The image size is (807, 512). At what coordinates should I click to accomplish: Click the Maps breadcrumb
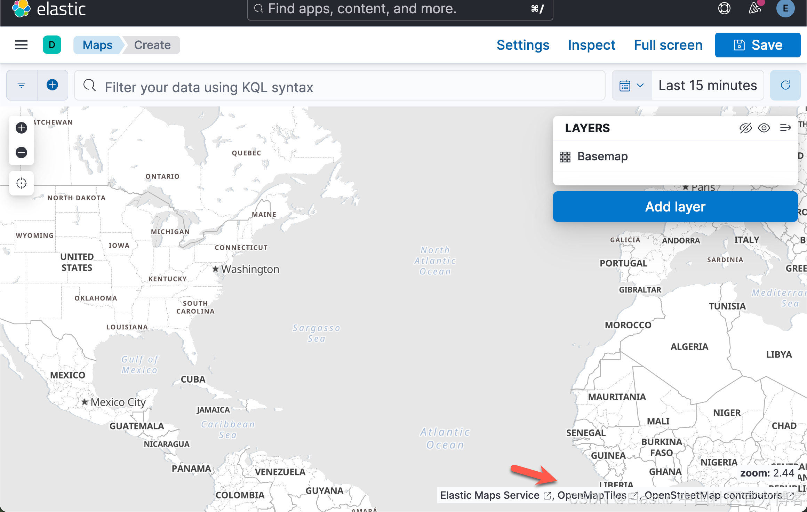[x=97, y=45]
